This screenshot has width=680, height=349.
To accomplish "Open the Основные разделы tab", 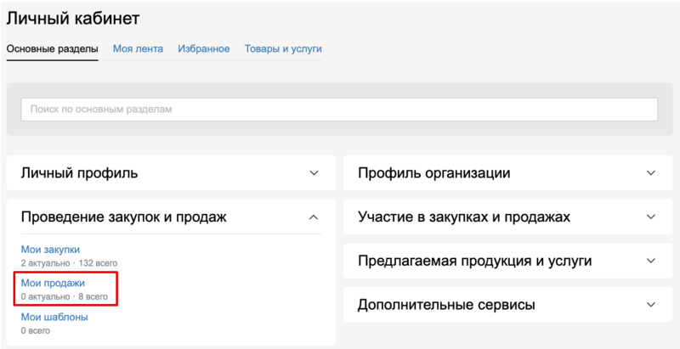I will click(x=52, y=48).
